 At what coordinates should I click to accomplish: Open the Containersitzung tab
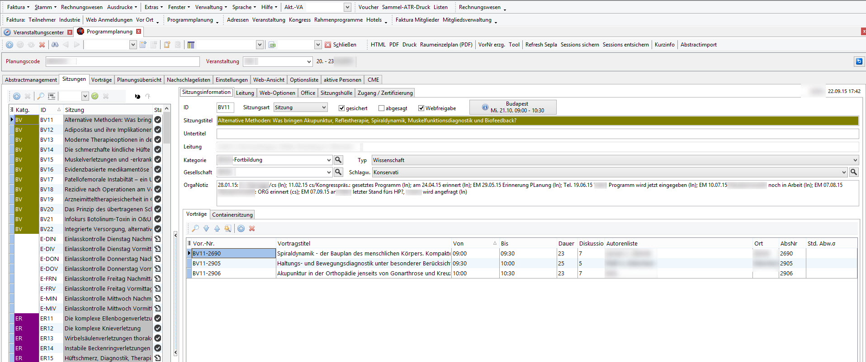[x=232, y=215]
